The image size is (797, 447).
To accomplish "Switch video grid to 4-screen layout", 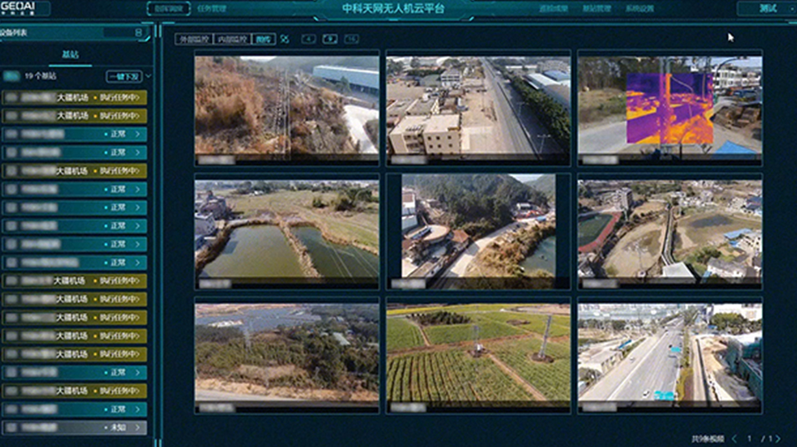I will pos(309,39).
